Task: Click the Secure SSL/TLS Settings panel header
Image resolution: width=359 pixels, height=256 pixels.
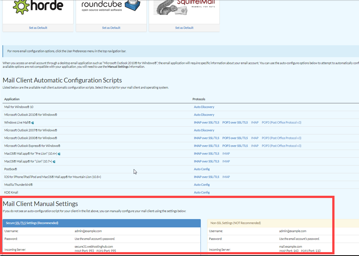Action: tap(102, 223)
